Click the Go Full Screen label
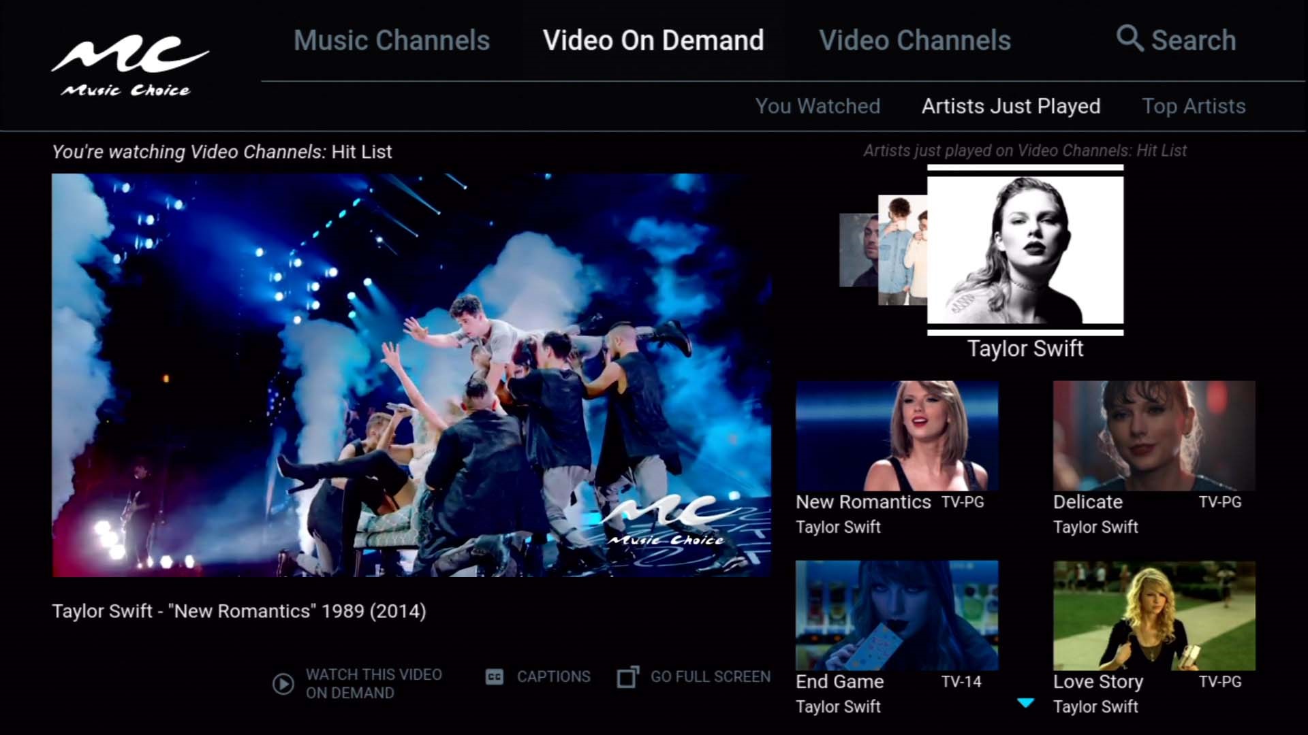The width and height of the screenshot is (1308, 735). 710,676
